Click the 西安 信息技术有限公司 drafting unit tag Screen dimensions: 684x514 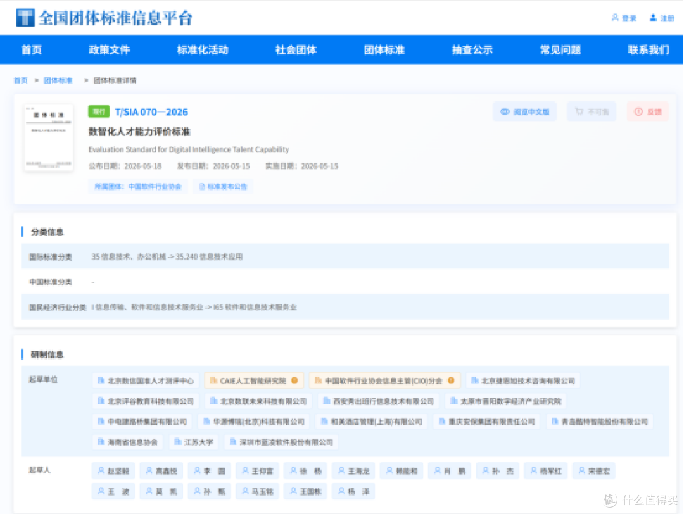click(378, 401)
